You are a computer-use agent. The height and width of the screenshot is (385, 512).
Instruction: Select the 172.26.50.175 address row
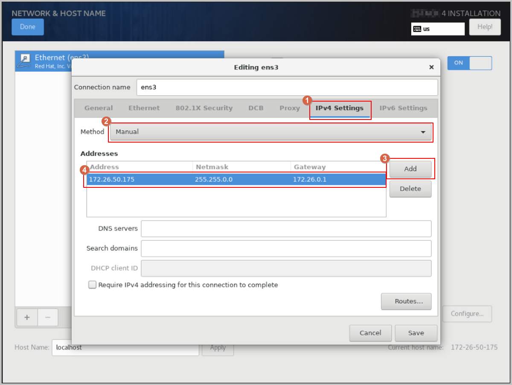coord(236,180)
